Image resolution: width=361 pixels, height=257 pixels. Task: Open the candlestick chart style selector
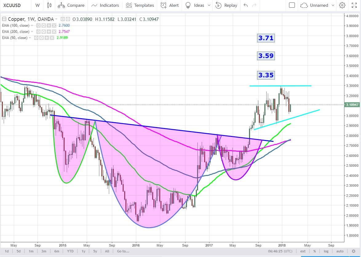click(49, 5)
